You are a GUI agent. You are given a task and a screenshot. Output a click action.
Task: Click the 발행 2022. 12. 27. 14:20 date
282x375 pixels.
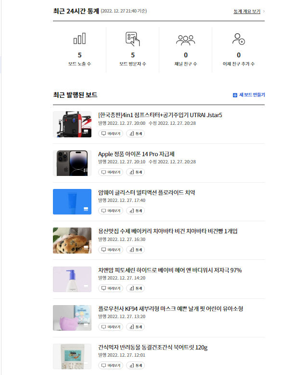[x=122, y=278]
